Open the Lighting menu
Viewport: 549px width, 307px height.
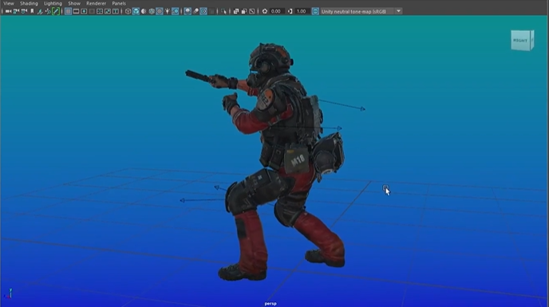53,3
